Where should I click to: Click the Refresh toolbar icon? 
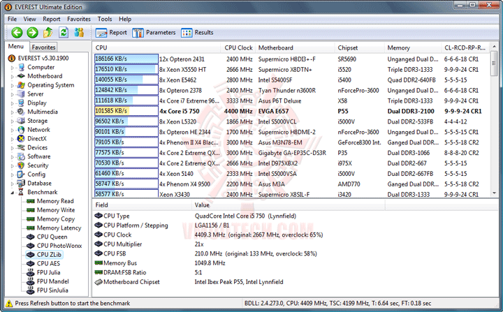coord(64,32)
